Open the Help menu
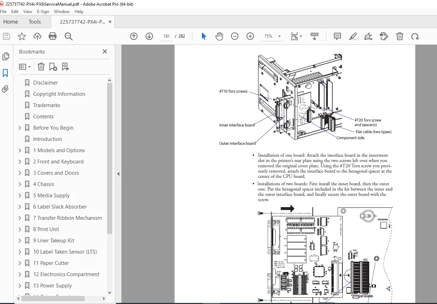This screenshot has width=437, height=304. click(79, 12)
